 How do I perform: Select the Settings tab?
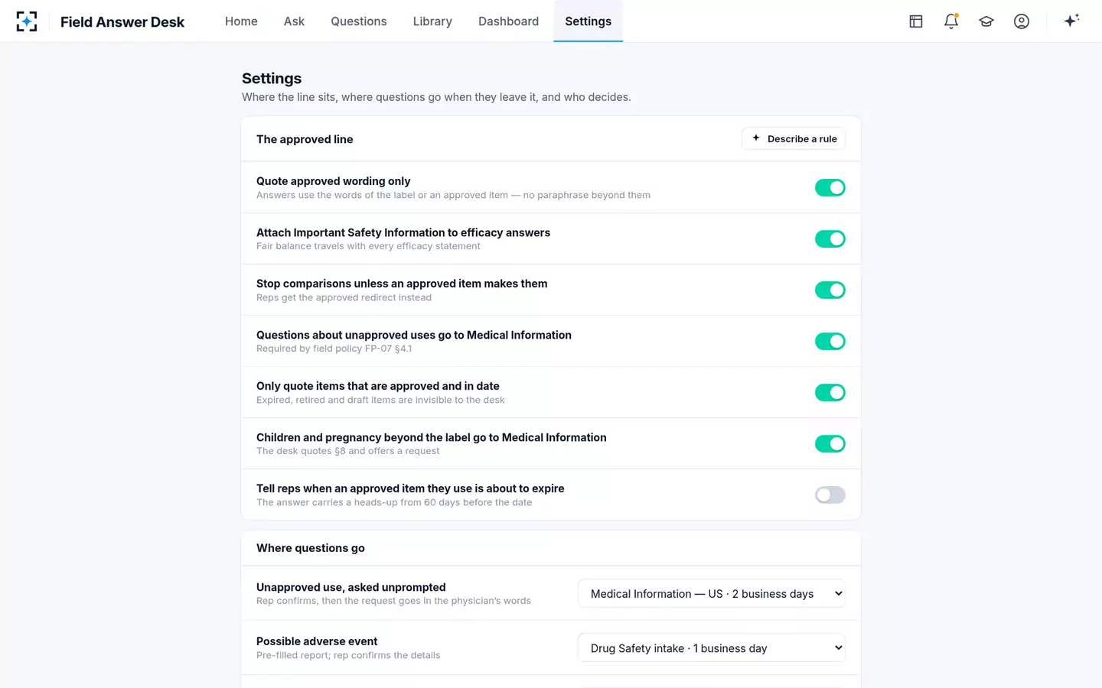pos(588,21)
